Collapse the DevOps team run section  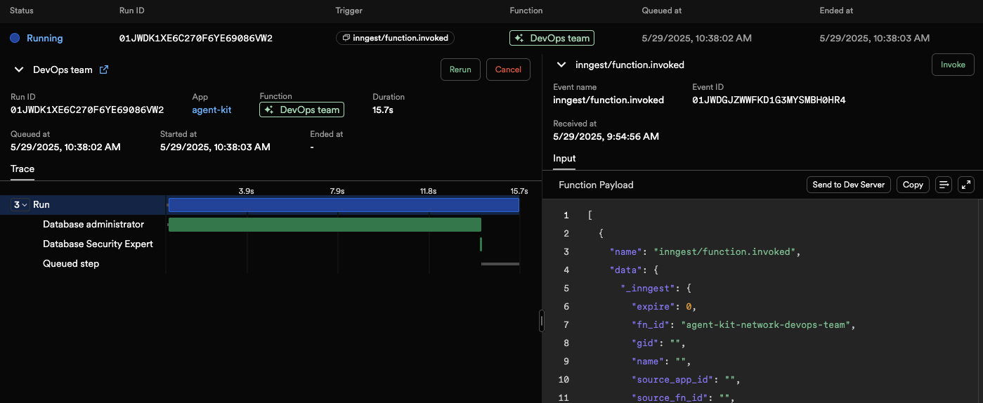pos(19,70)
